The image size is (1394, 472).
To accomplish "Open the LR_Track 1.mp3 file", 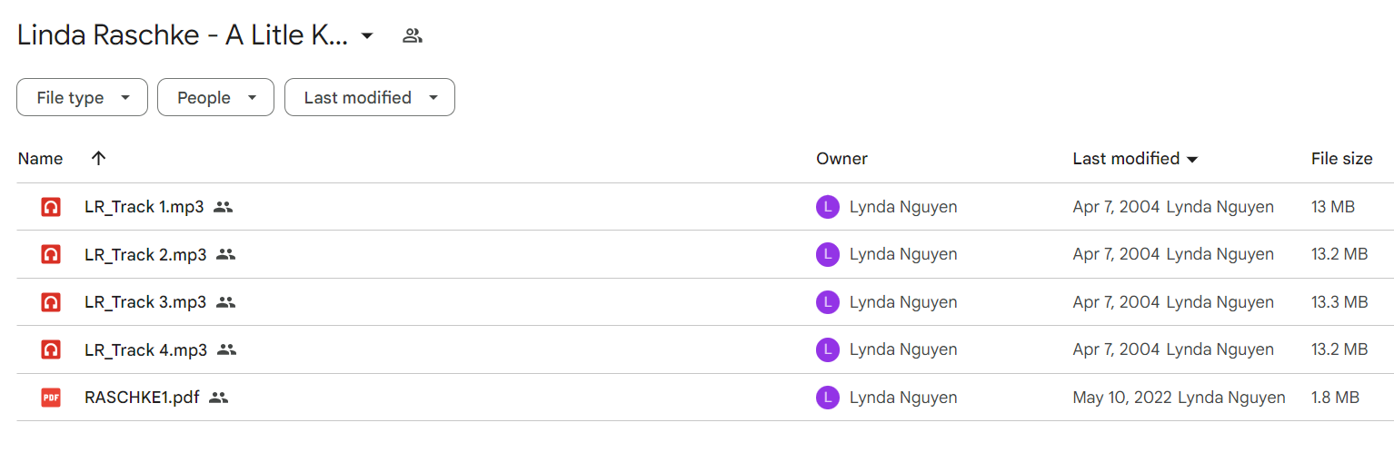I will [x=144, y=207].
